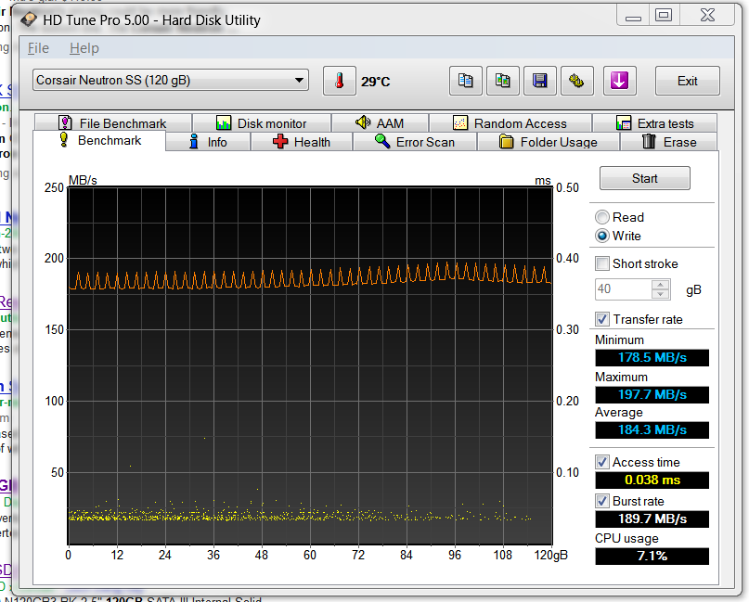Switch to the Erase tab

[x=669, y=142]
